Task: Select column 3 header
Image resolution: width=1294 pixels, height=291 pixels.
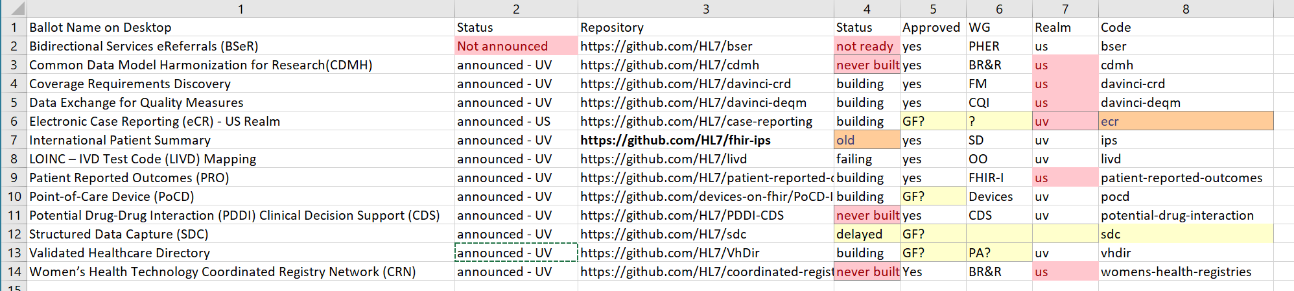Action: [x=706, y=8]
